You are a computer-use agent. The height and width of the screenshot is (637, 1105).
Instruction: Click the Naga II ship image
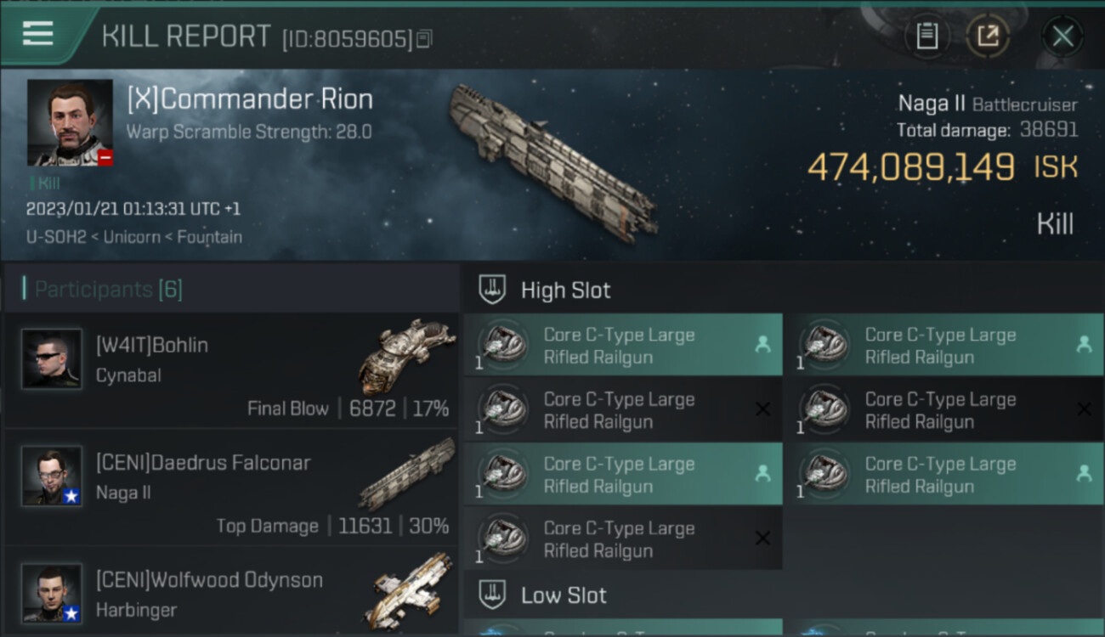552,160
